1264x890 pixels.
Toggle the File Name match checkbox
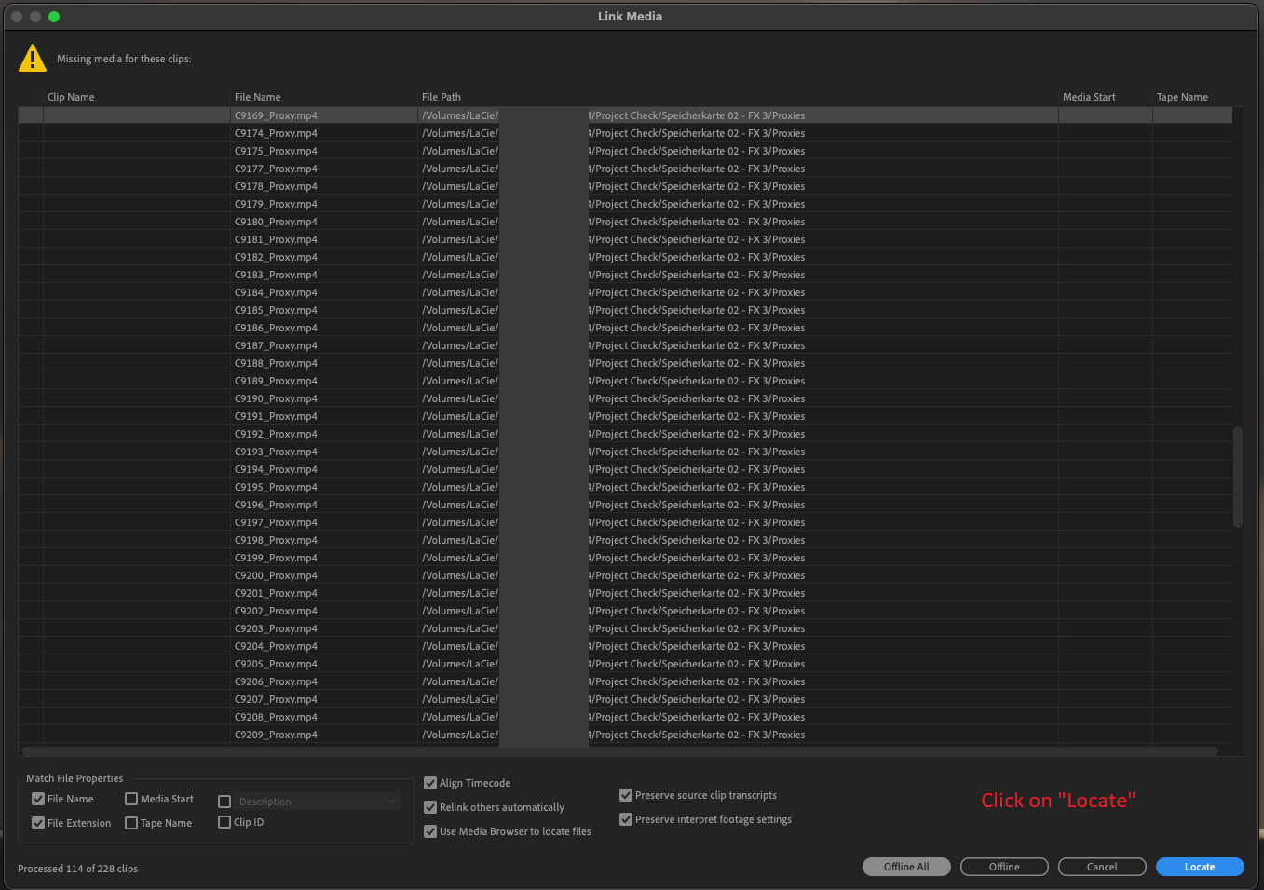pyautogui.click(x=38, y=799)
